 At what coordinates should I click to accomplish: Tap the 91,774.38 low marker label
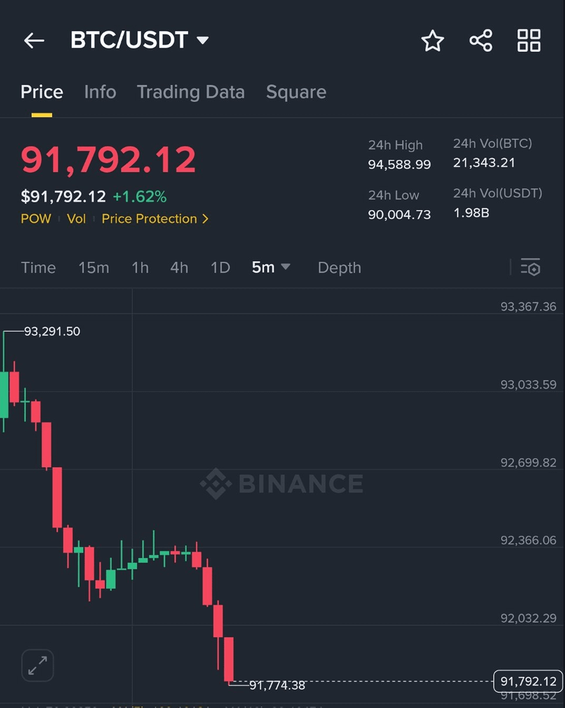point(277,686)
